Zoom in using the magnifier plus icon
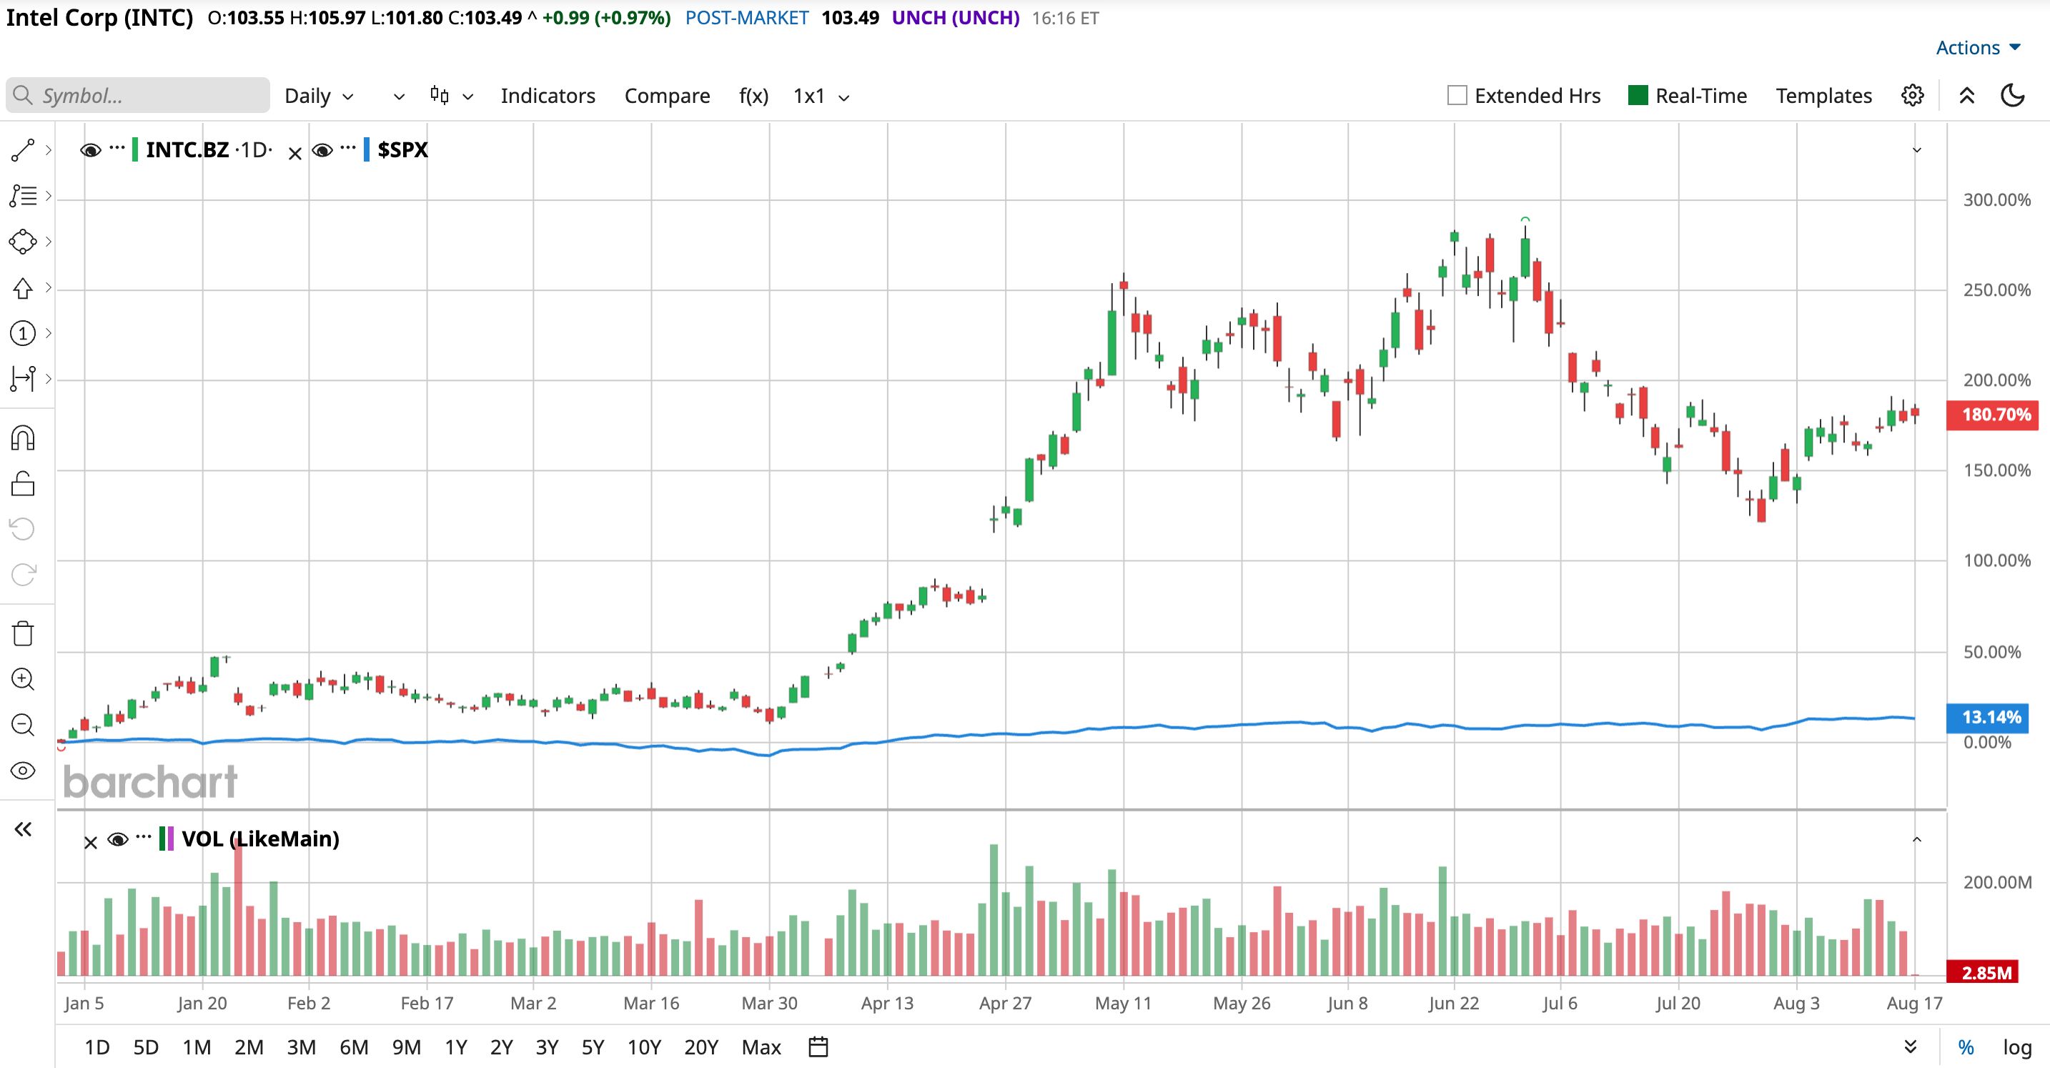Viewport: 2050px width, 1068px height. (22, 679)
